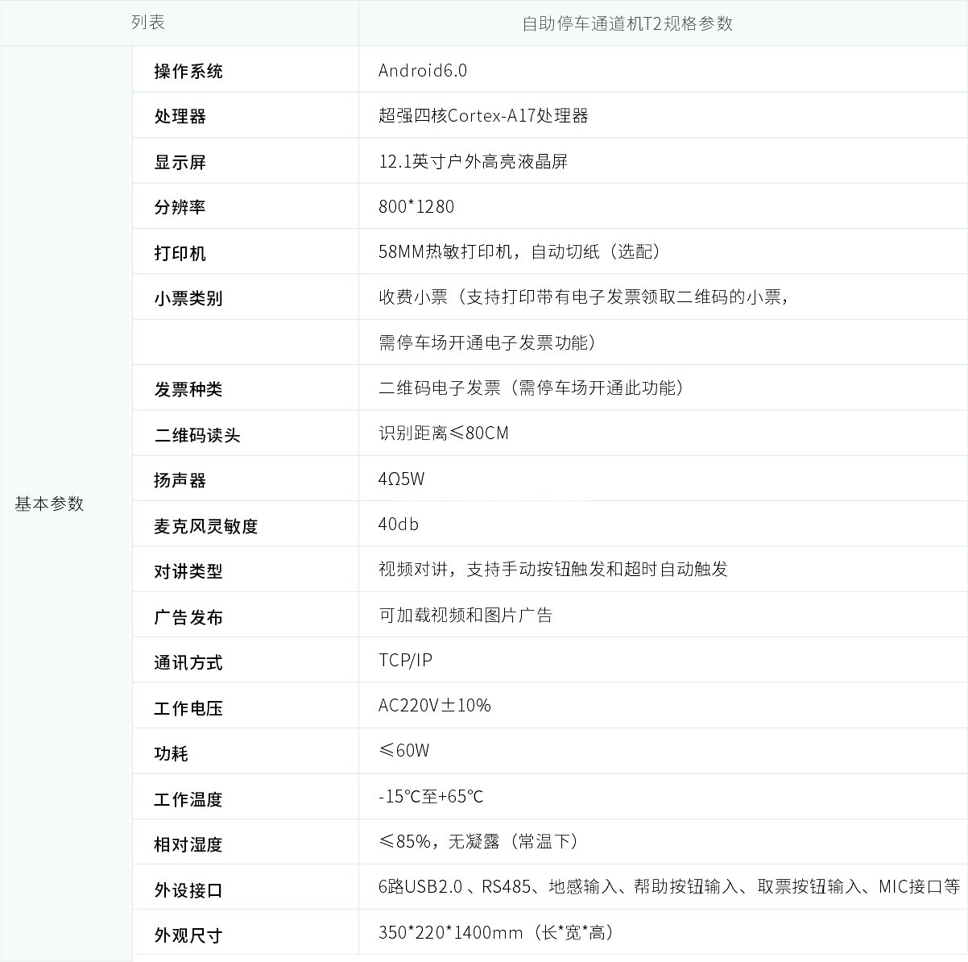Select the Android6.0 value cell

423,70
